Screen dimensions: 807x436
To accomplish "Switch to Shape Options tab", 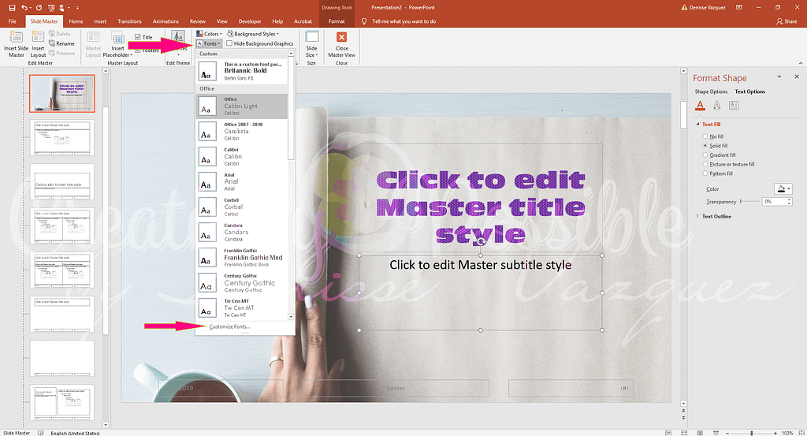I will point(711,91).
